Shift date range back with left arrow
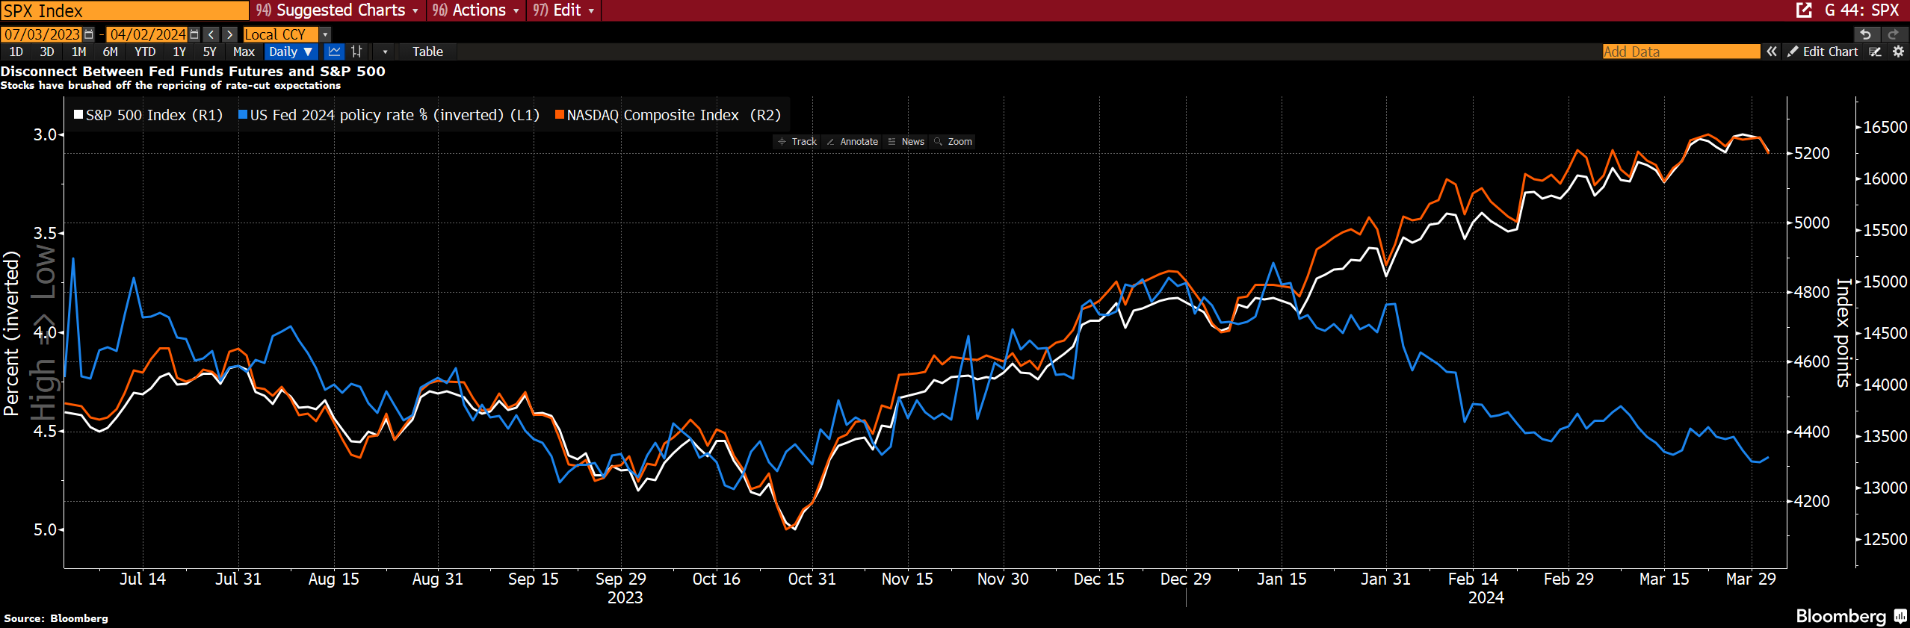The height and width of the screenshot is (628, 1910). click(x=211, y=34)
